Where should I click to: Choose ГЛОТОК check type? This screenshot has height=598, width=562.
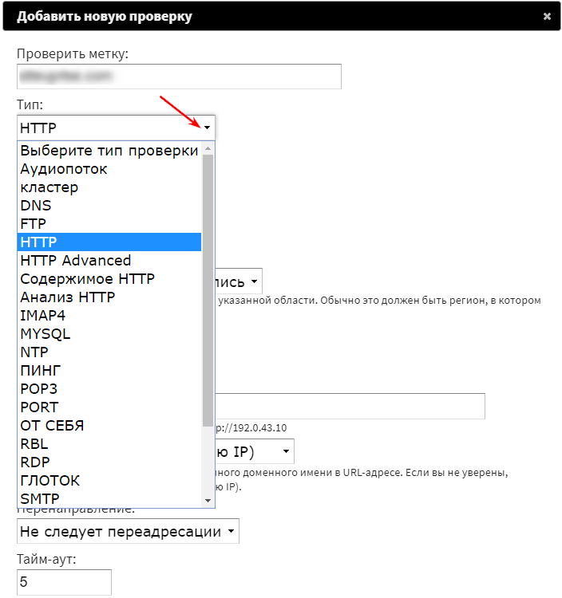(109, 480)
